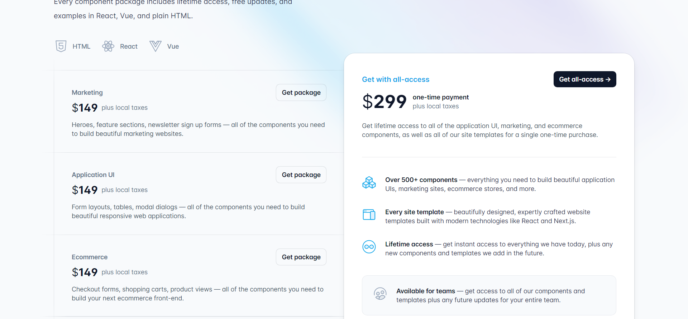The width and height of the screenshot is (688, 319).
Task: Click the HTML5 shield icon
Action: [x=61, y=46]
